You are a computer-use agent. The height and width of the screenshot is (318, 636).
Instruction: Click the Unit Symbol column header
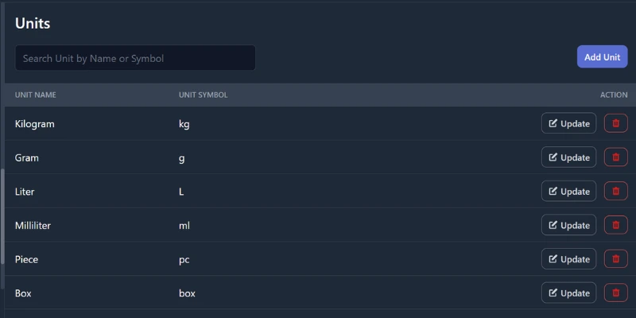(x=203, y=95)
